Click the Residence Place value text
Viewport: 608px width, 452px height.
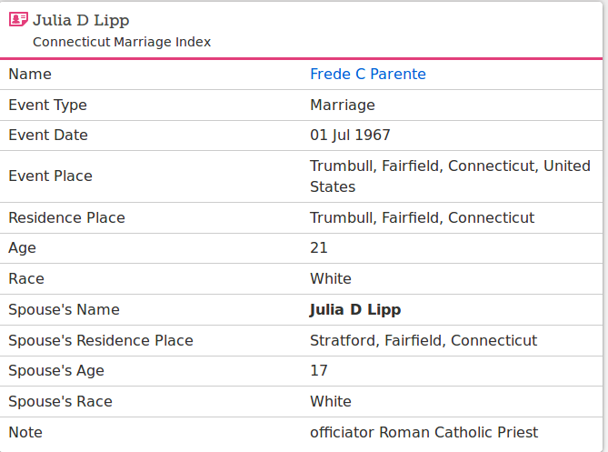click(x=422, y=217)
